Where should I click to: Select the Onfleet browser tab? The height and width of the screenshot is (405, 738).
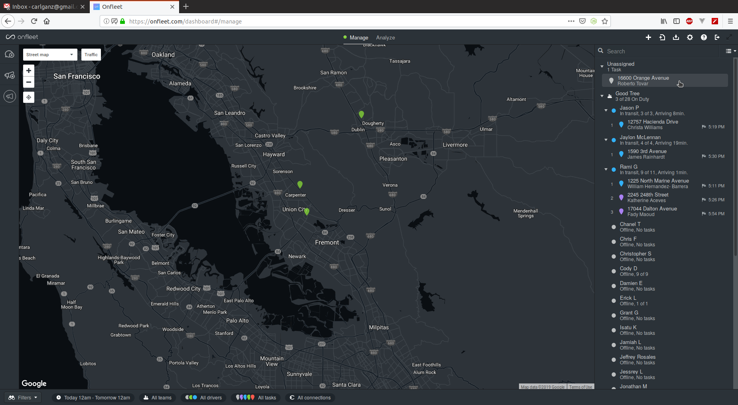point(134,7)
